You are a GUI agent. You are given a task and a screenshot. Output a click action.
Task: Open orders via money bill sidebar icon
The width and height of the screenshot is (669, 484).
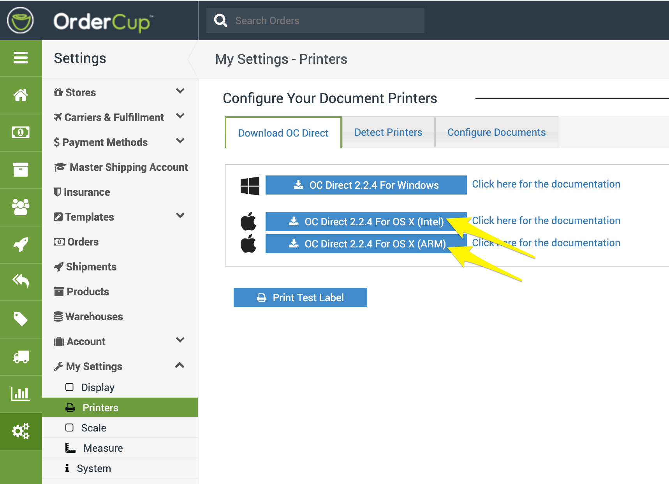pos(21,132)
